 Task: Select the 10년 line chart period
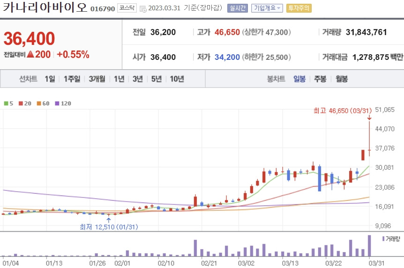[177, 79]
